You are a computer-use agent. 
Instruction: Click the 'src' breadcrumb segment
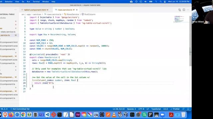[23, 14]
